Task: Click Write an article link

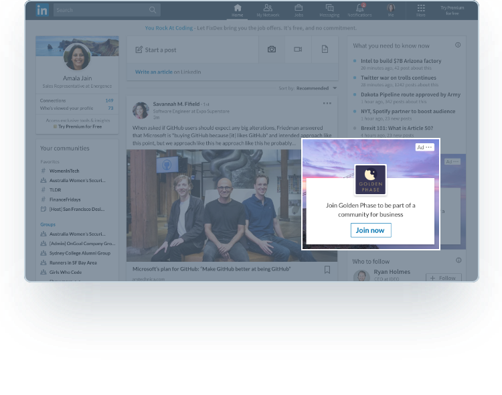Action: point(154,72)
